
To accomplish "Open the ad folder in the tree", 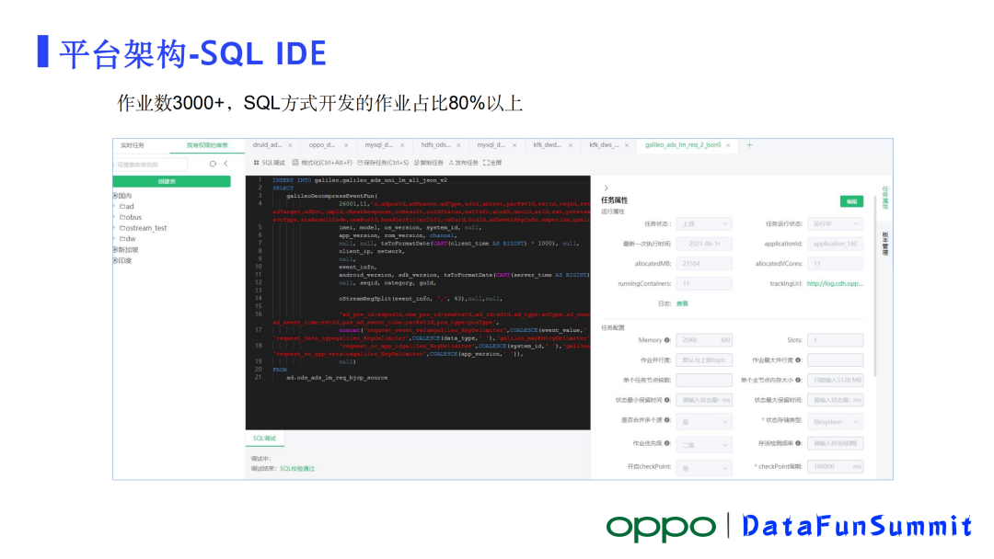I will tap(127, 206).
